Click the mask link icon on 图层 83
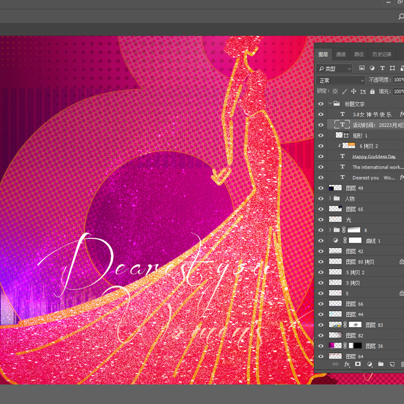This screenshot has width=404, height=404. point(345,325)
